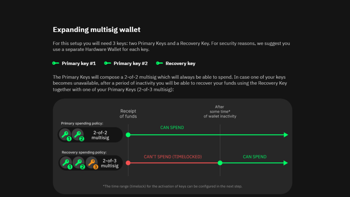Select key 1 in the 2-of-3 multisig policy

(x=66, y=163)
